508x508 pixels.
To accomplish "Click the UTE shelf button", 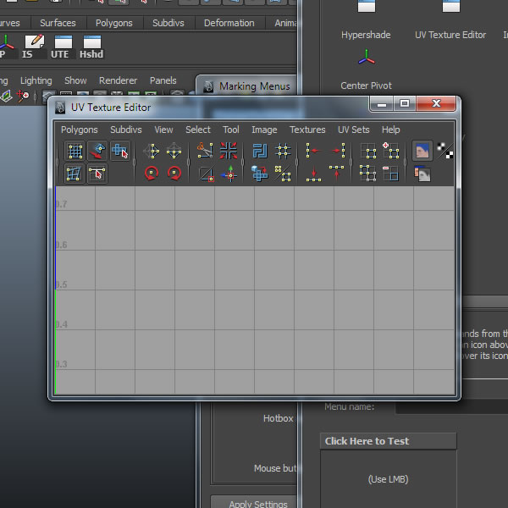I will [63, 47].
